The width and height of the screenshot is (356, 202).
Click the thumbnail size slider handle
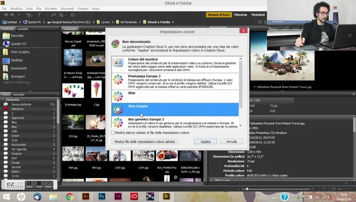click(247, 189)
